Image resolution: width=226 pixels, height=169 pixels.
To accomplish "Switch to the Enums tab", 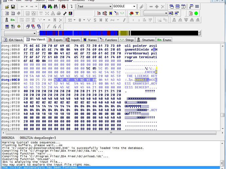I will coord(164,40).
